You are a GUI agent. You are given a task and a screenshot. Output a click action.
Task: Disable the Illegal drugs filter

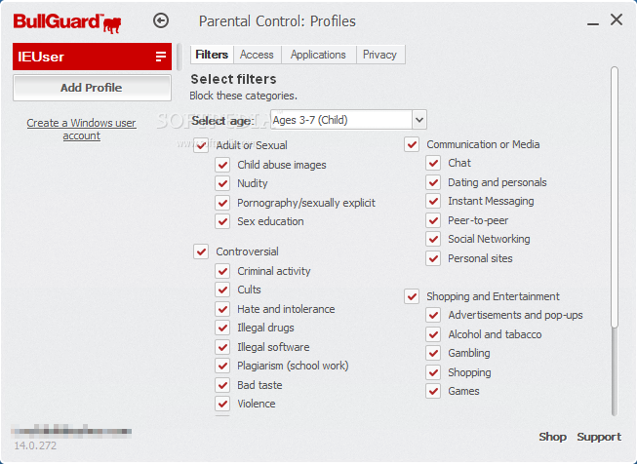click(x=222, y=328)
